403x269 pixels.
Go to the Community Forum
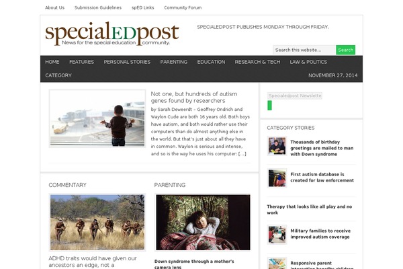coord(183,7)
